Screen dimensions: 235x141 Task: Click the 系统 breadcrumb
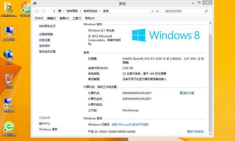pos(106,11)
